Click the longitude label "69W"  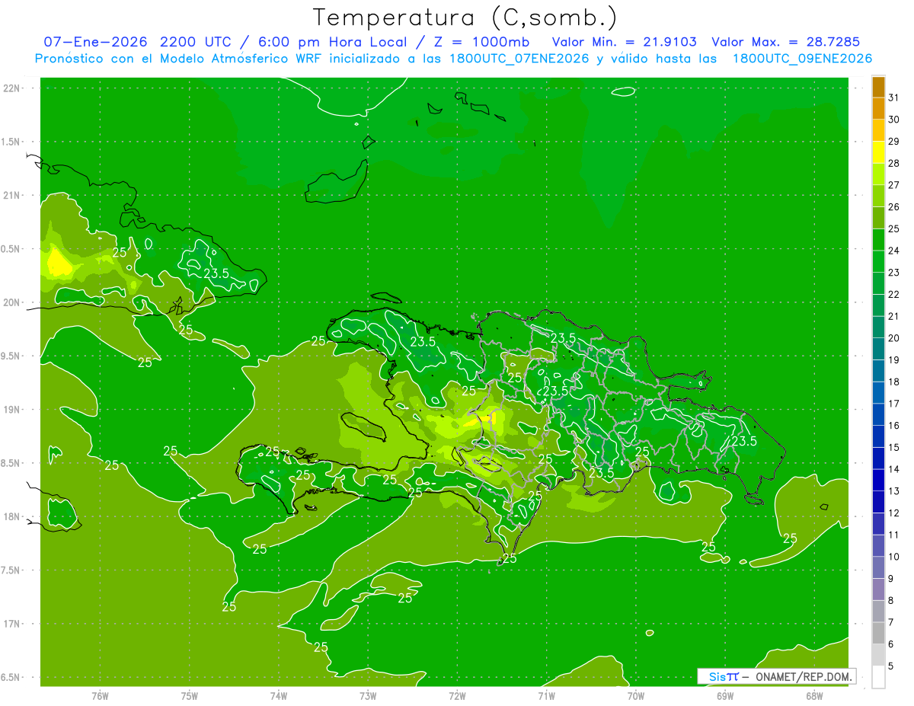tap(725, 695)
